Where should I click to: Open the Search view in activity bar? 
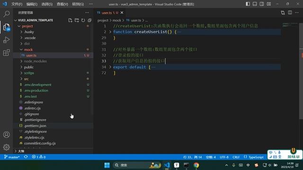coord(7,14)
